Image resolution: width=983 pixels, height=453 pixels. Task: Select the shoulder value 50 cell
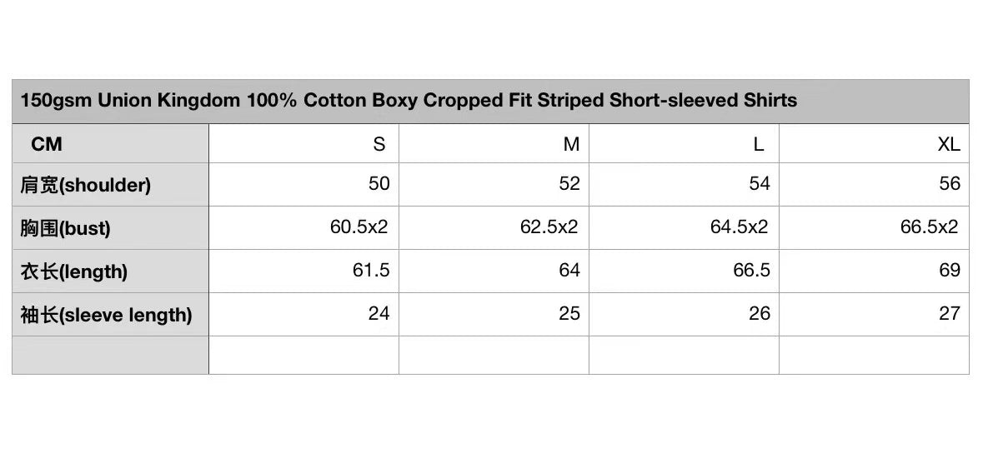(x=303, y=184)
